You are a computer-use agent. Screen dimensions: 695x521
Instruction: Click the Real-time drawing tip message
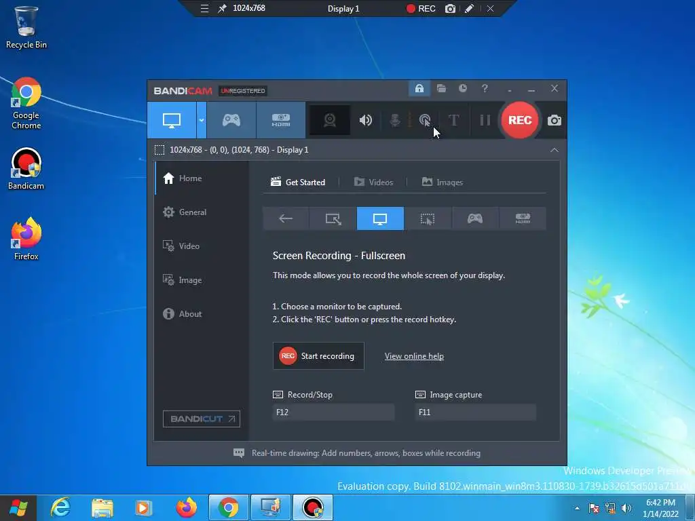pyautogui.click(x=357, y=452)
